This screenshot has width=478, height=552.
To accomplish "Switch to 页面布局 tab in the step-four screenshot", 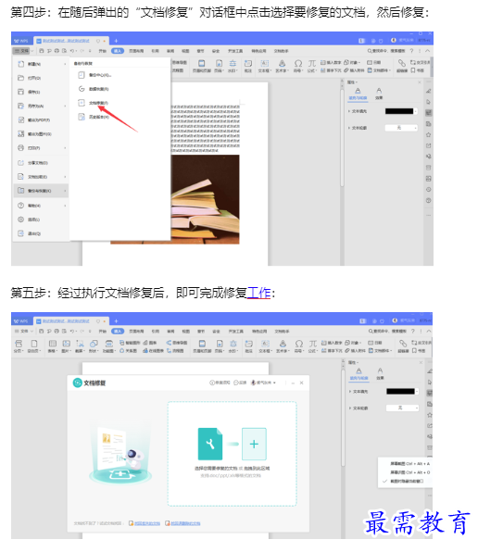I will coord(136,51).
